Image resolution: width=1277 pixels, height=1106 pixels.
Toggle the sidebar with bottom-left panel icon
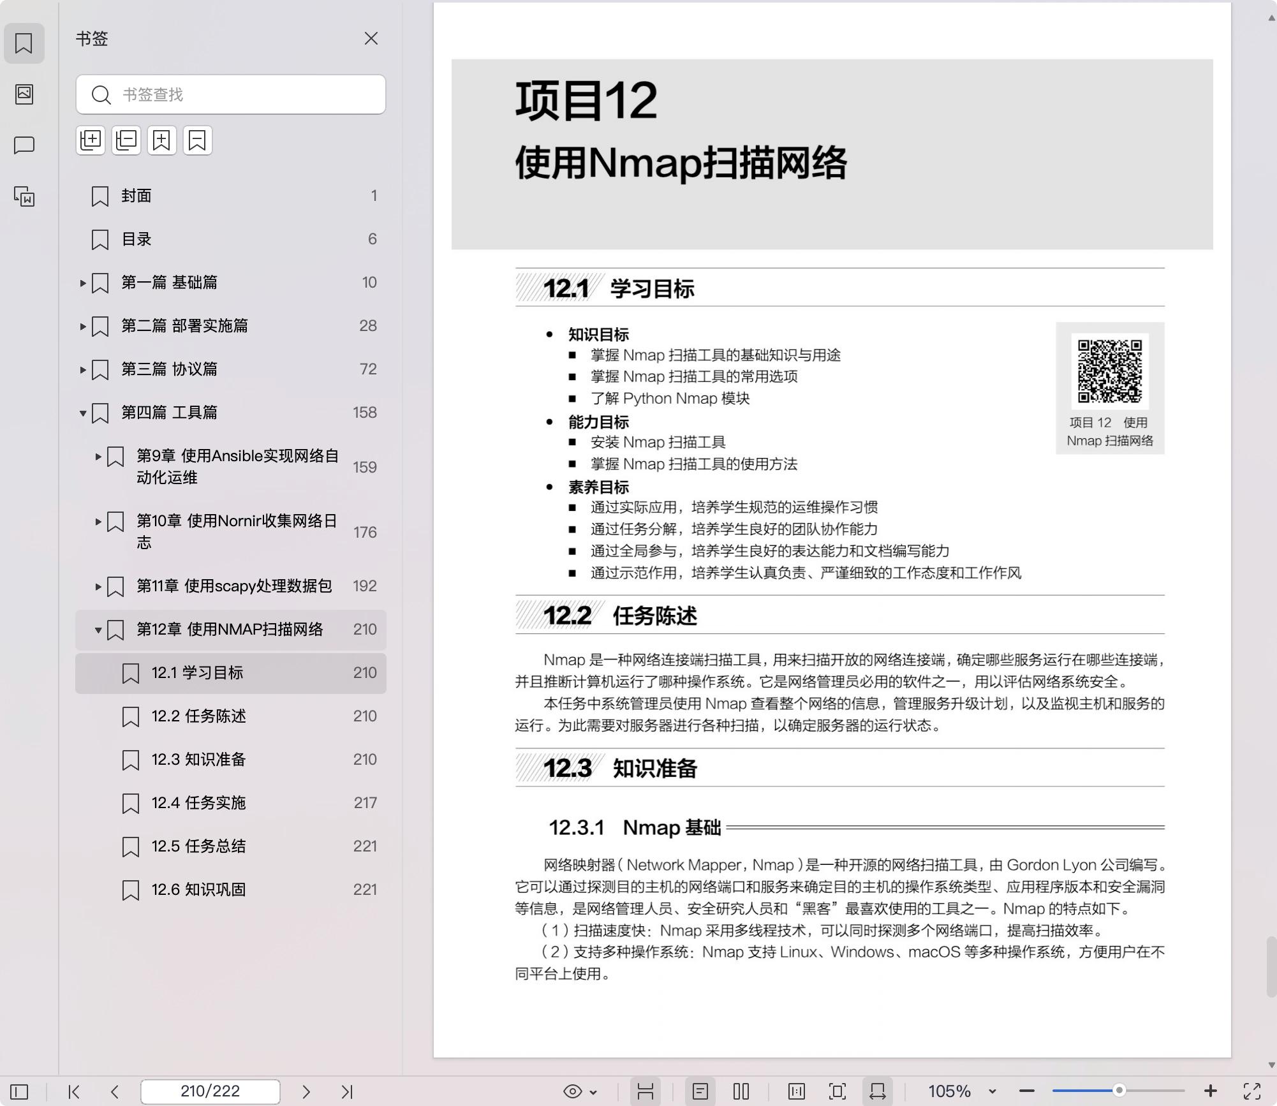[19, 1092]
